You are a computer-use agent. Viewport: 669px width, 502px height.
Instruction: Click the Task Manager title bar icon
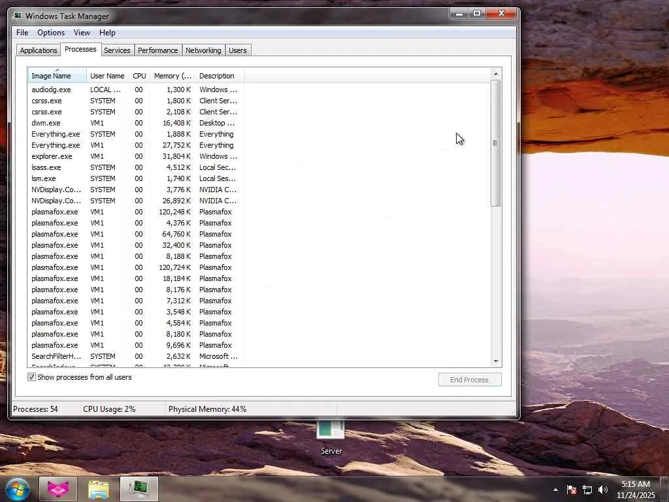pos(18,16)
